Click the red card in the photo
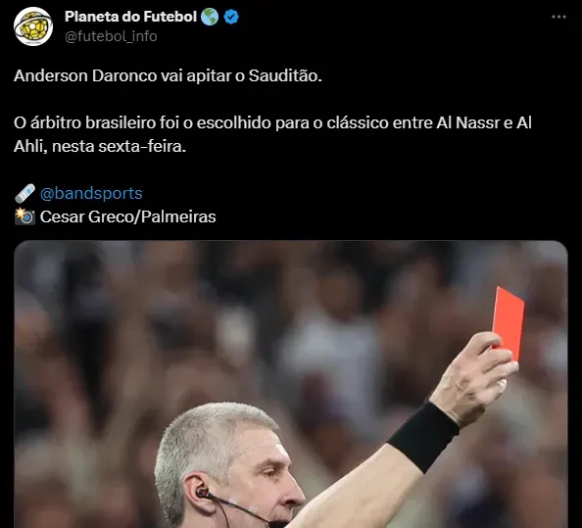 click(509, 323)
